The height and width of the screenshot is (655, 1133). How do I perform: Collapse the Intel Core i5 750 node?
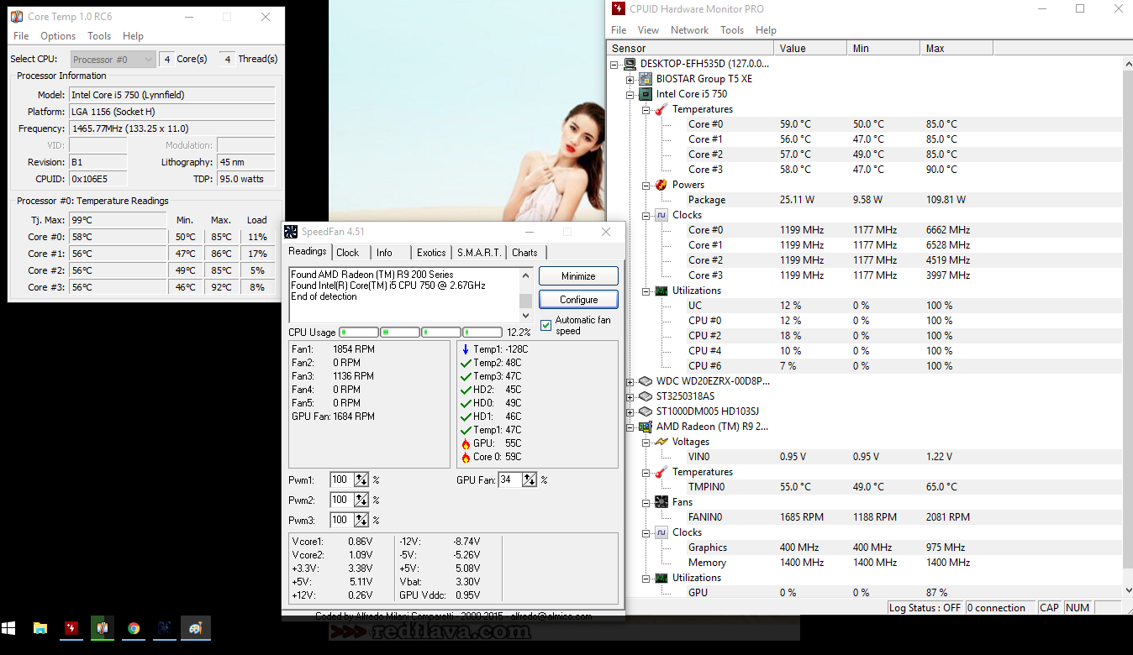[630, 94]
